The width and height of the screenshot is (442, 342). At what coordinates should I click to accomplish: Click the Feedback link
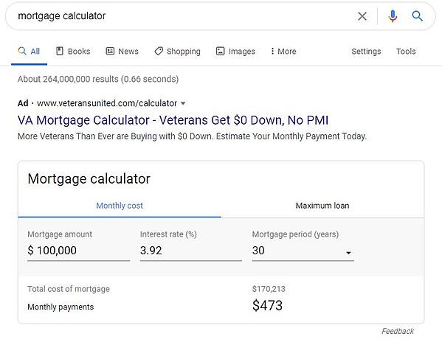click(398, 331)
